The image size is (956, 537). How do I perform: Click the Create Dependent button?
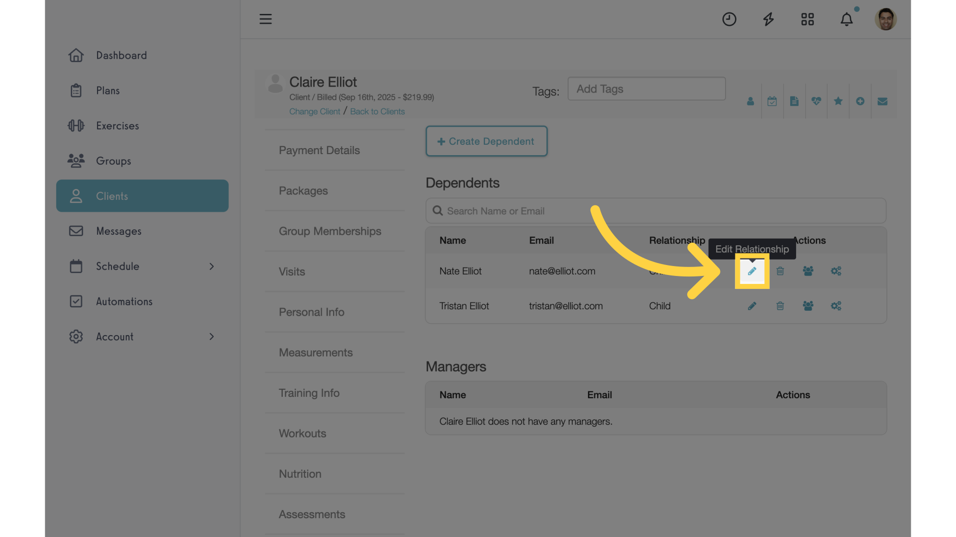(x=486, y=140)
